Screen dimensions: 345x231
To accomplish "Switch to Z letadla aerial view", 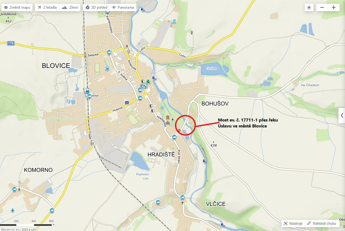I will tap(47, 7).
